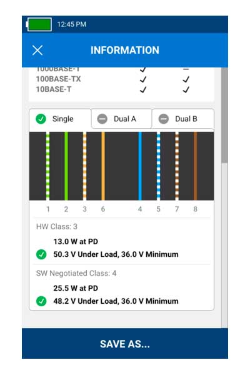The width and height of the screenshot is (250, 375).
Task: Click the solid orange wire for pin 6
Action: (x=103, y=166)
